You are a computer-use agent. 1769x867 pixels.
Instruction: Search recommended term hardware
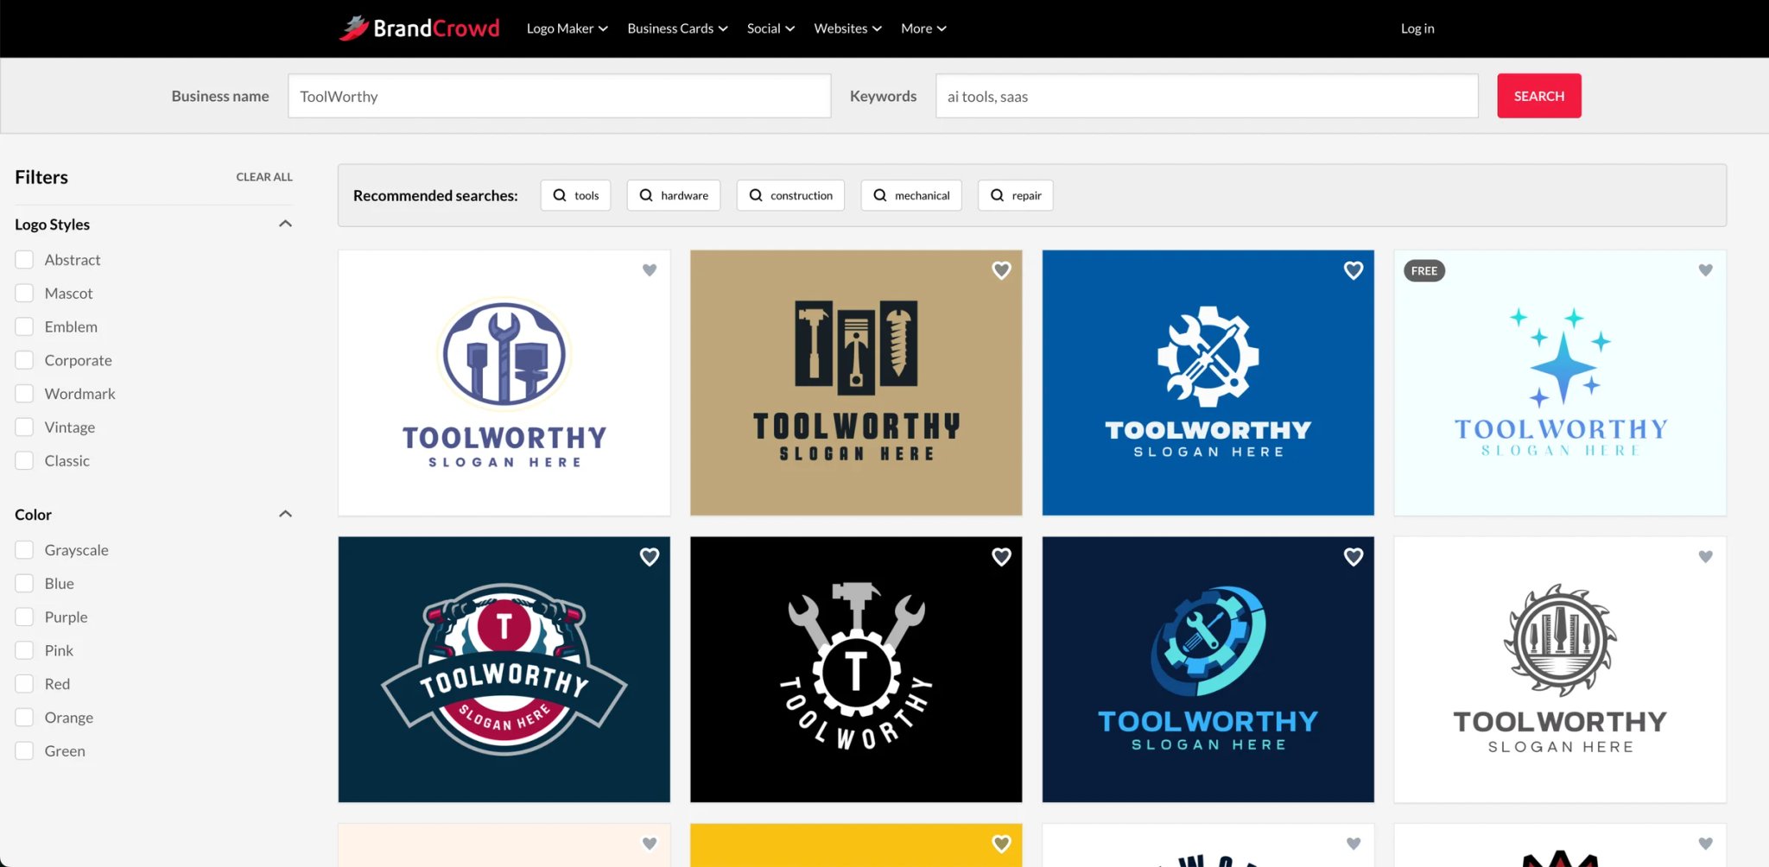coord(673,195)
